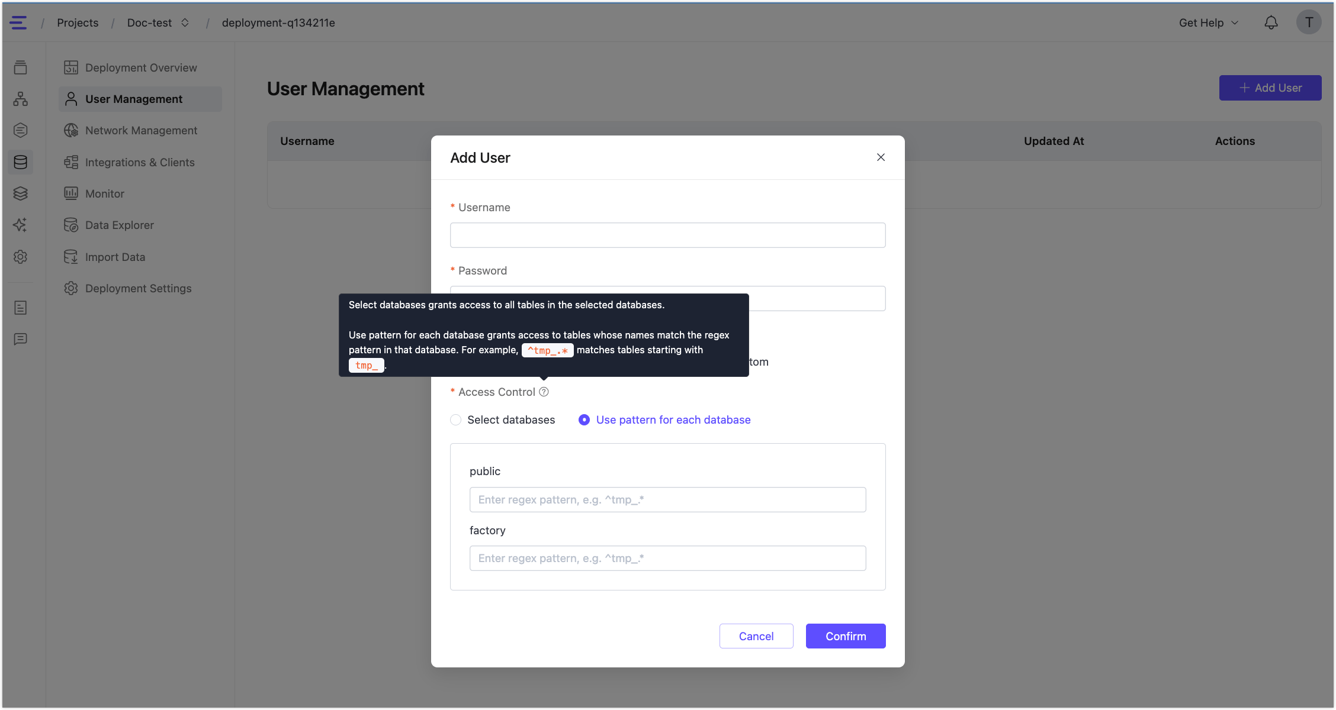Click the User Management page heading

coord(346,89)
